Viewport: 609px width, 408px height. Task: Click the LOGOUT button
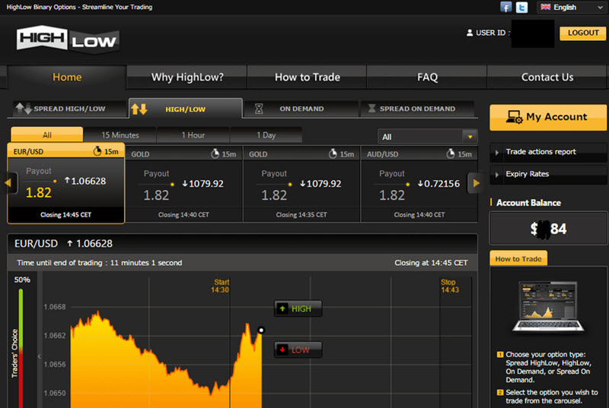(582, 33)
